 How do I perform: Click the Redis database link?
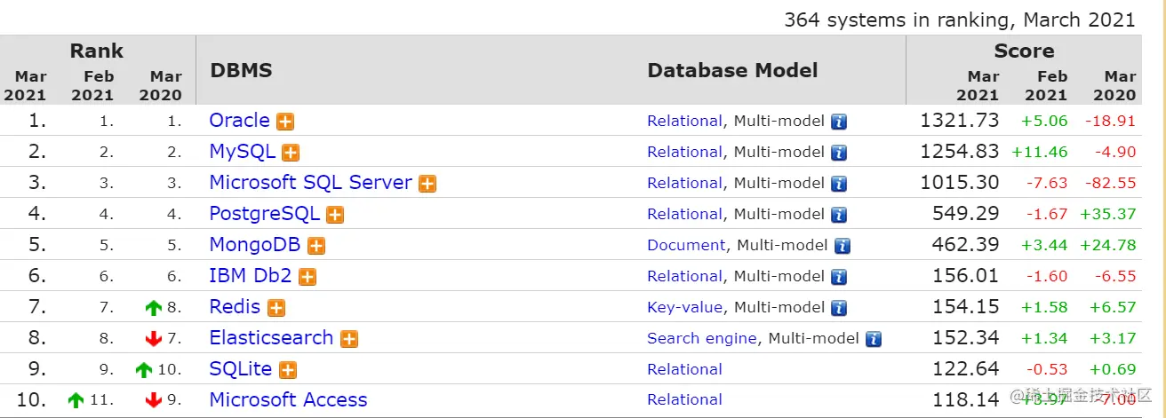(x=235, y=307)
